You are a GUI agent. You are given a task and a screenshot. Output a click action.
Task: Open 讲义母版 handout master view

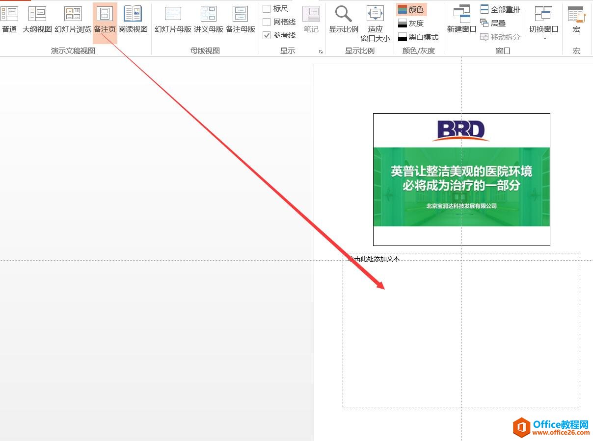click(209, 20)
